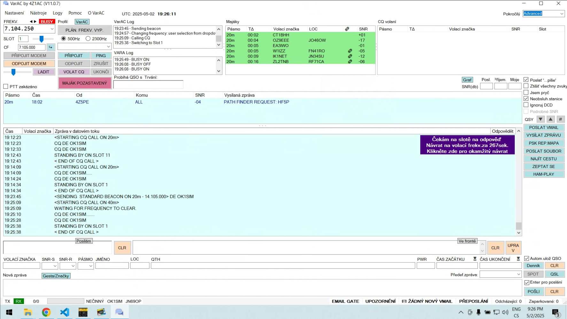Click hourglass icon beside ČAS UKONČENÍ
Image resolution: width=567 pixels, height=319 pixels.
pyautogui.click(x=518, y=259)
